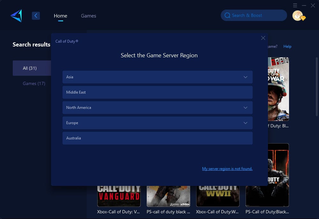Screen dimensions: 319x219
Task: Click the results list vertical scrollbar
Action: [316, 87]
